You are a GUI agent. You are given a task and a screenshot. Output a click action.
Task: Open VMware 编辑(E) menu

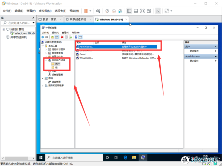point(19,11)
